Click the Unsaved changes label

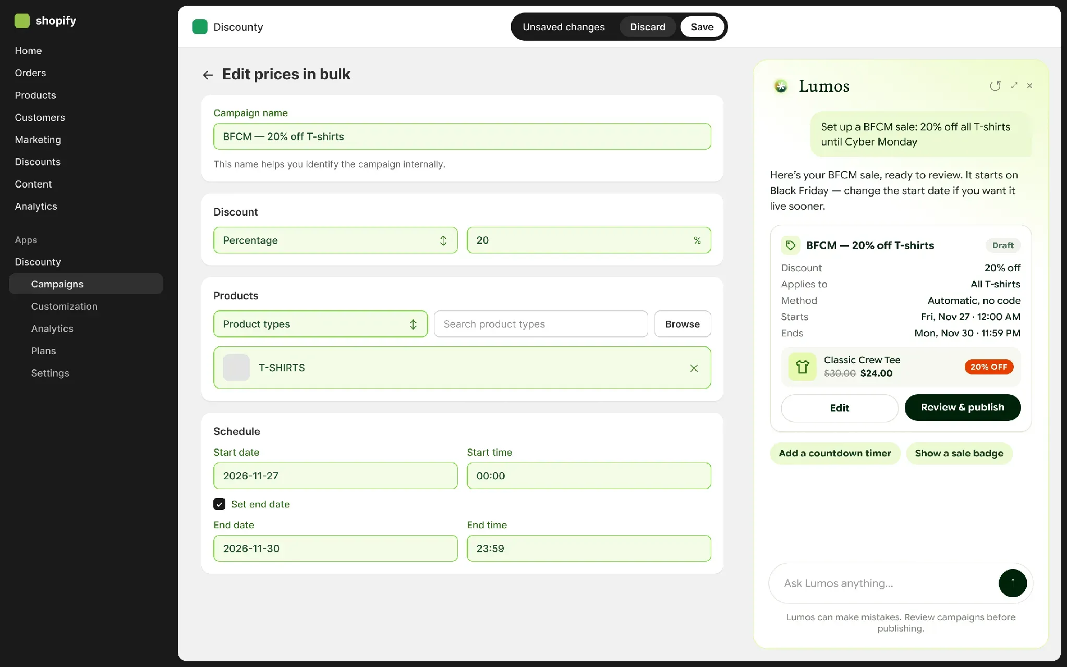[x=564, y=27]
